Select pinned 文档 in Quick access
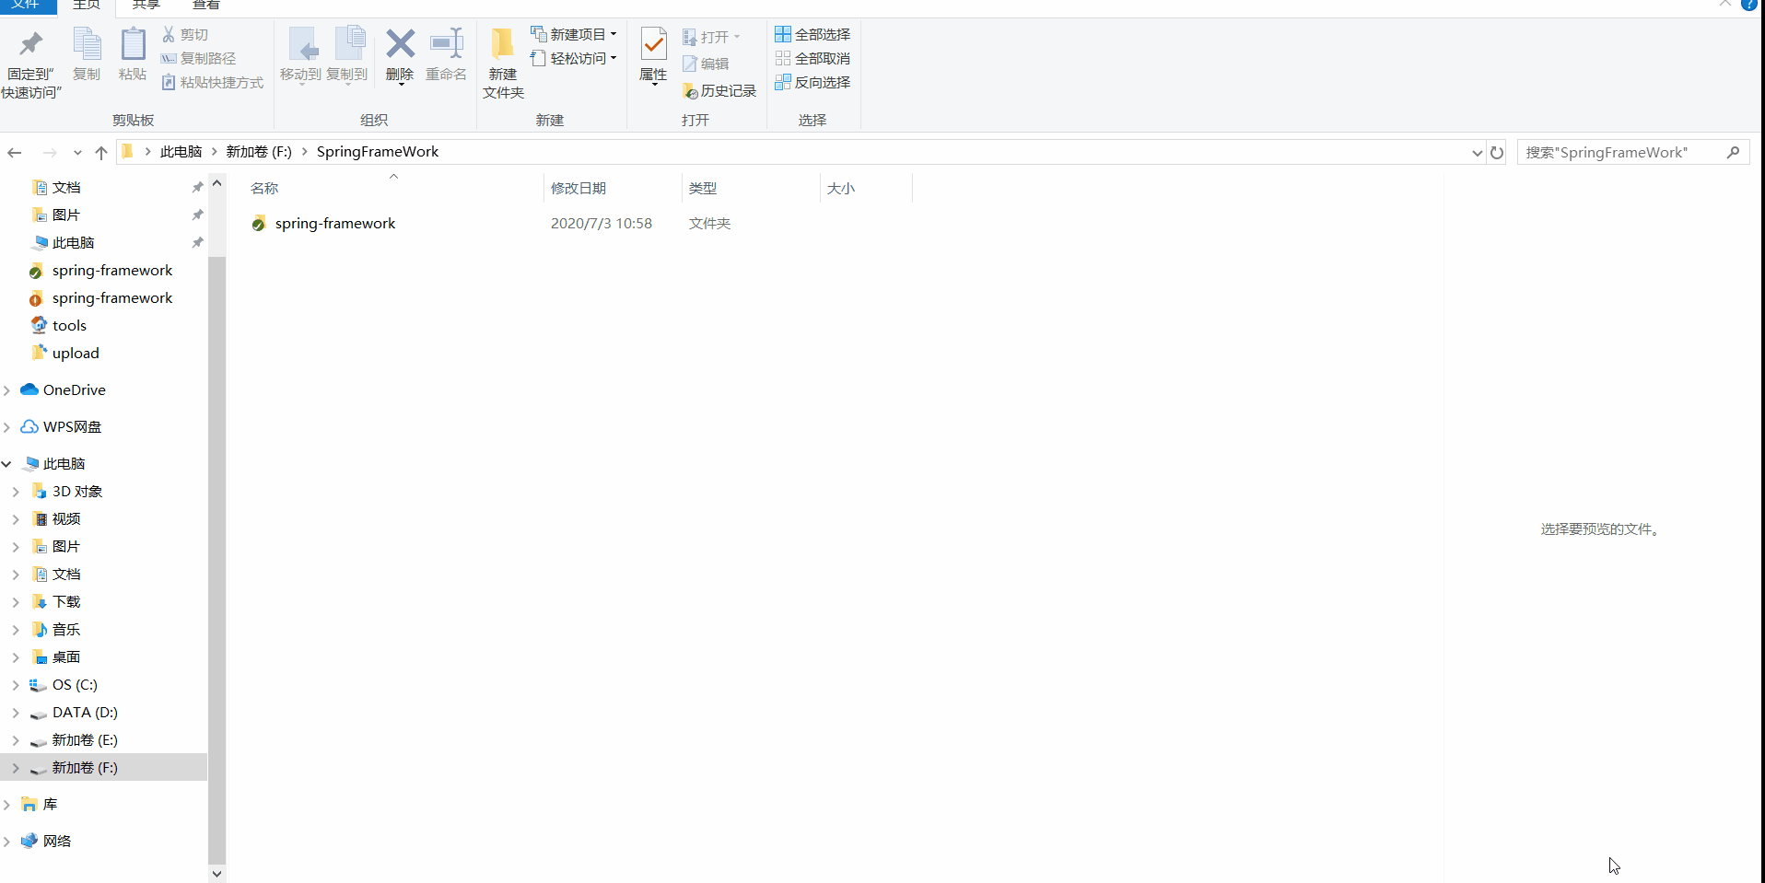Screen dimensions: 1765x883 click(66, 188)
